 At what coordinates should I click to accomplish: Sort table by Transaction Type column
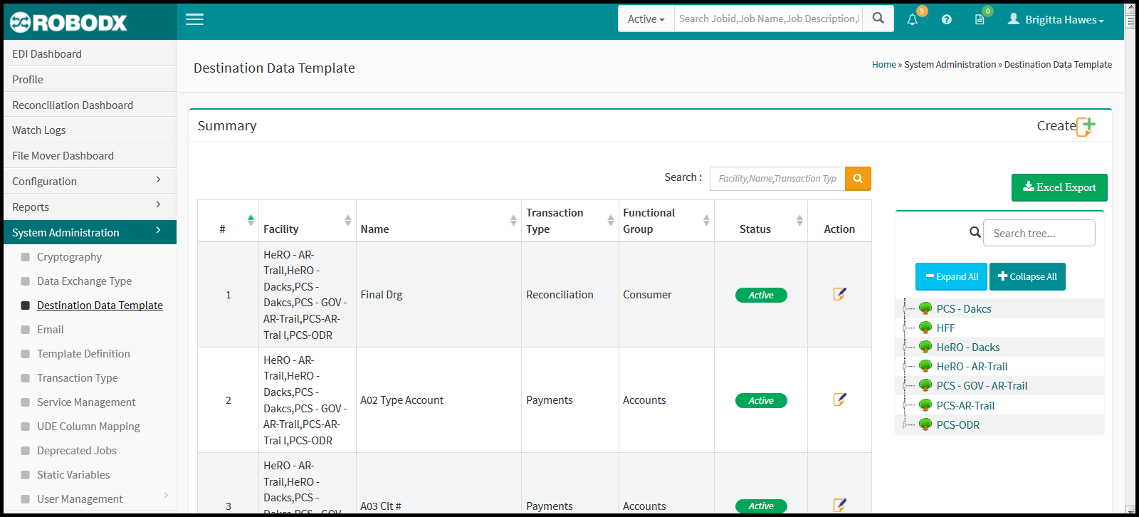pyautogui.click(x=611, y=220)
